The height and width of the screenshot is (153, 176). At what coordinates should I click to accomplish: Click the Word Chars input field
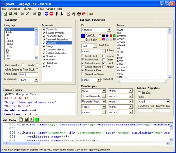[29, 74]
